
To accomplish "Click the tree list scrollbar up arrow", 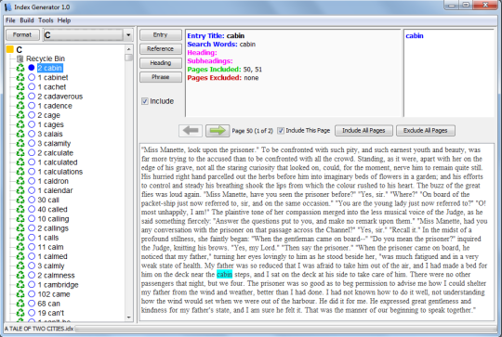I will point(128,49).
